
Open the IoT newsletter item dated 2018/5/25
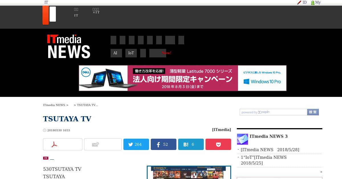264,160
